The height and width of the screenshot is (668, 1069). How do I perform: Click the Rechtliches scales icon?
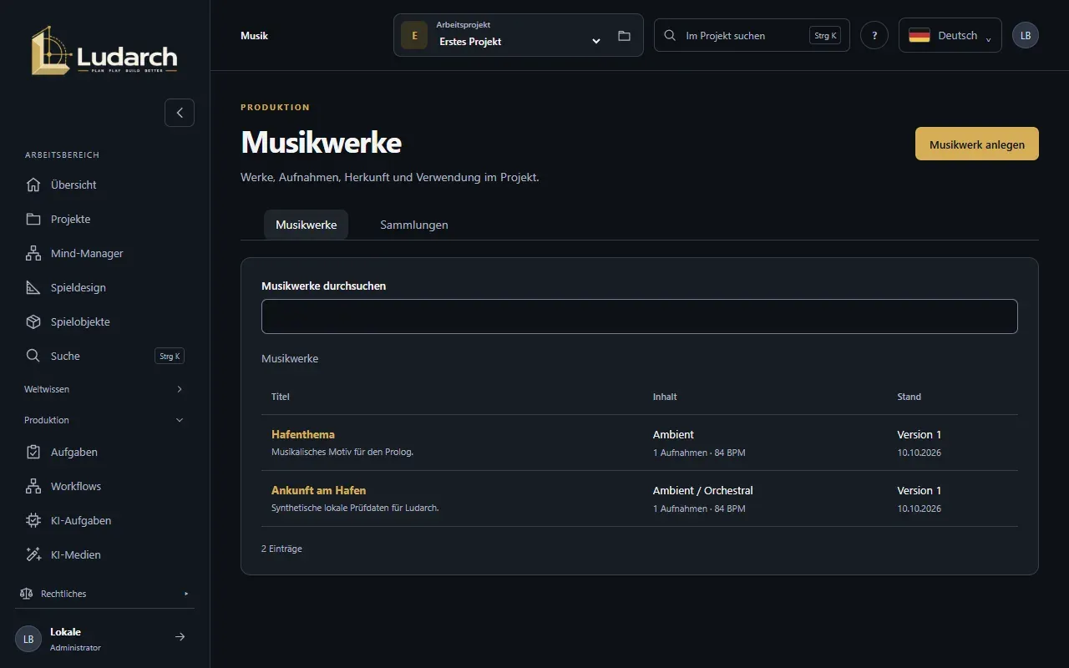tap(26, 594)
